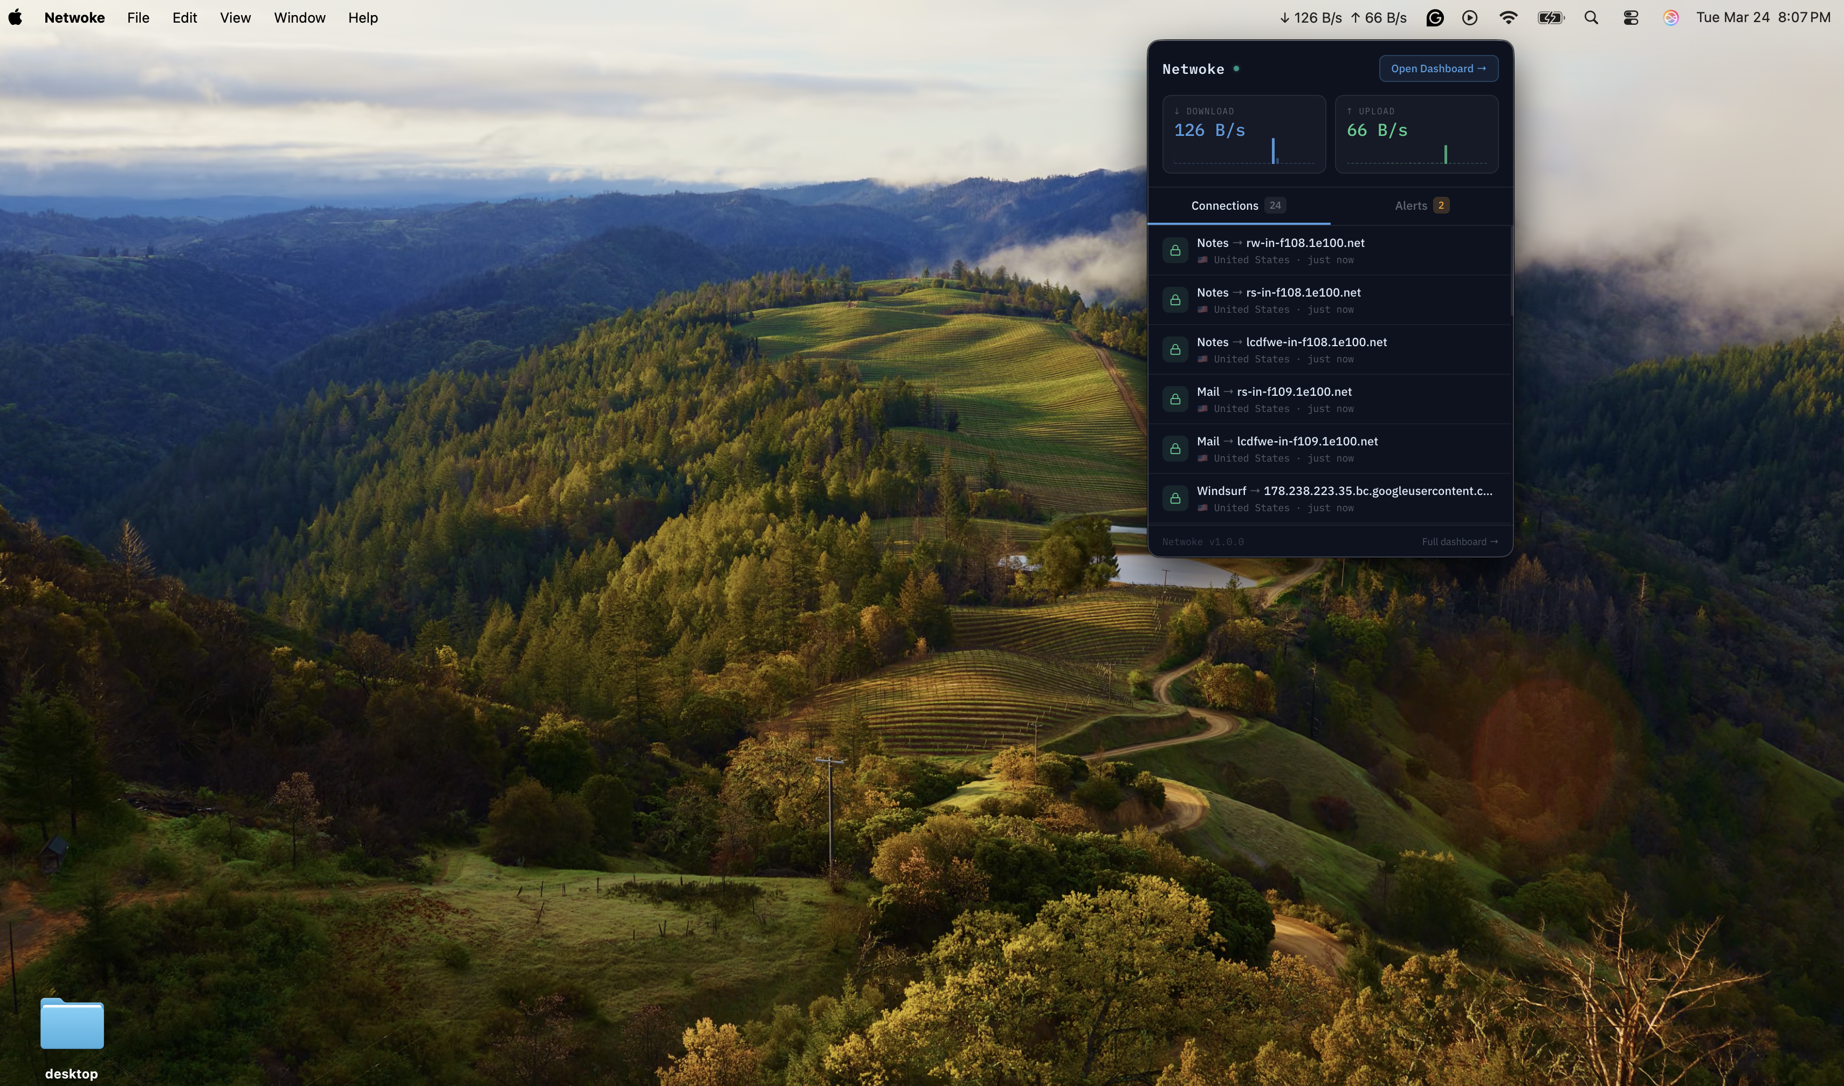Click the play circle menu bar icon
Screen dimensions: 1844x1086
(x=1469, y=18)
